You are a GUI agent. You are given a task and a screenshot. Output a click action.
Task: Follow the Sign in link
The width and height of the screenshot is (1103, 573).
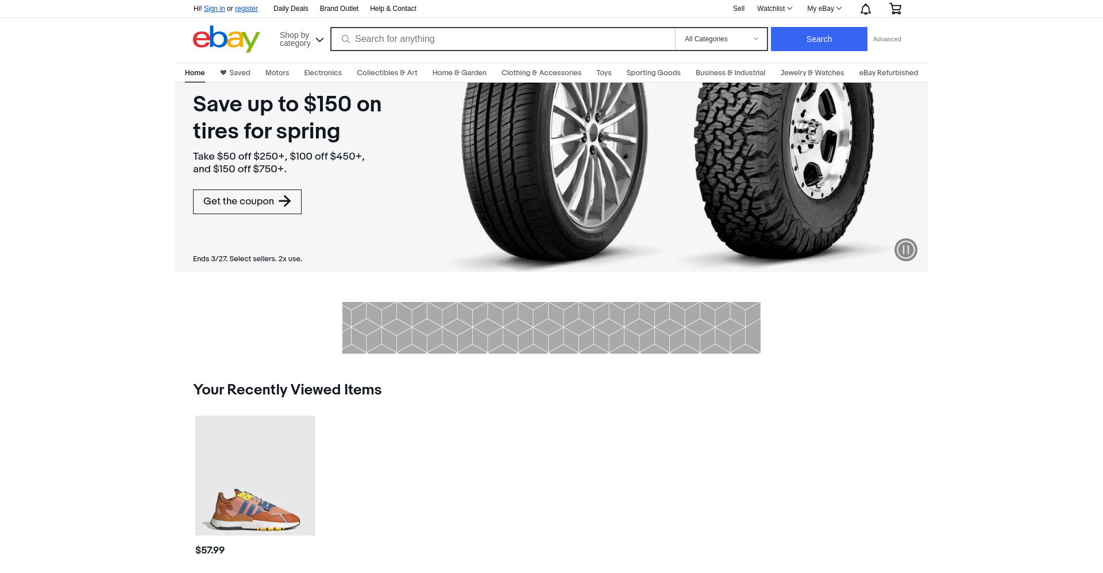tap(214, 9)
